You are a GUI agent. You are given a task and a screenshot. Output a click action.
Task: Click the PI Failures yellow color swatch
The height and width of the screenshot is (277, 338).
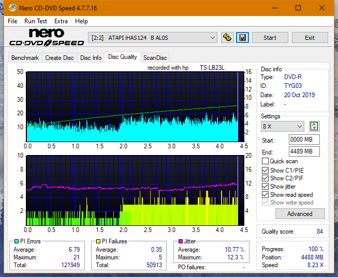click(98, 241)
